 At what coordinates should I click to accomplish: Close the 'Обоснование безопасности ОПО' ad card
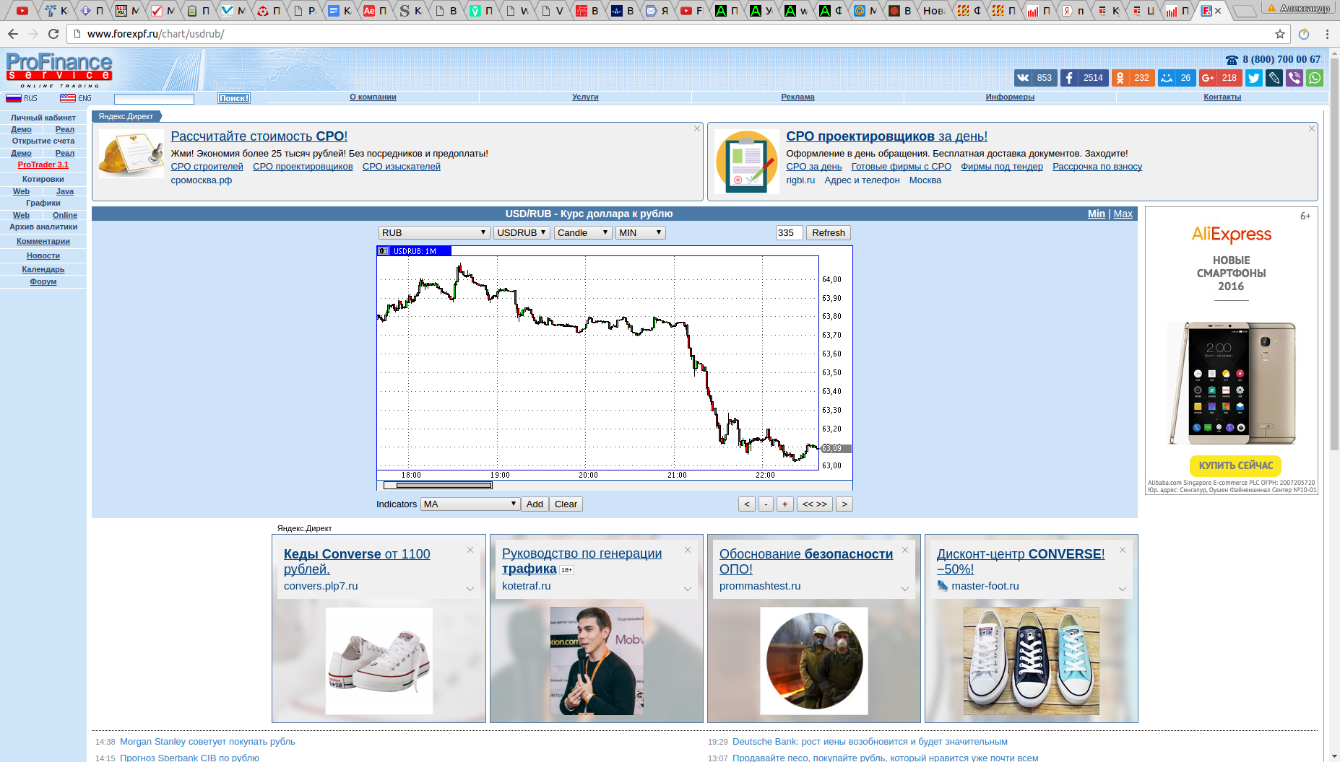tap(905, 550)
